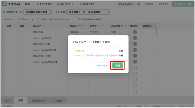Click the 商品単価(円) column header
This screenshot has width=195, height=108.
(119, 26)
